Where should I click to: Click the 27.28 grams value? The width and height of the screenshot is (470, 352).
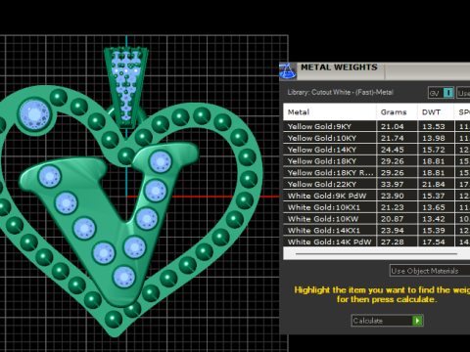[393, 242]
